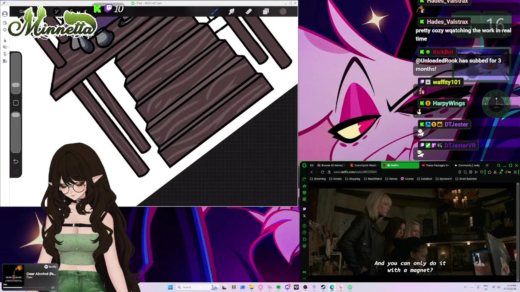
Task: Toggle AirDroid Cast touch control icon
Action: click(5, 40)
